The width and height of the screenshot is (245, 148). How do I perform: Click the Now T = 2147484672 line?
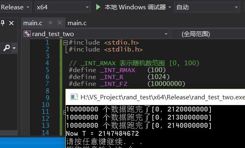(x=102, y=134)
